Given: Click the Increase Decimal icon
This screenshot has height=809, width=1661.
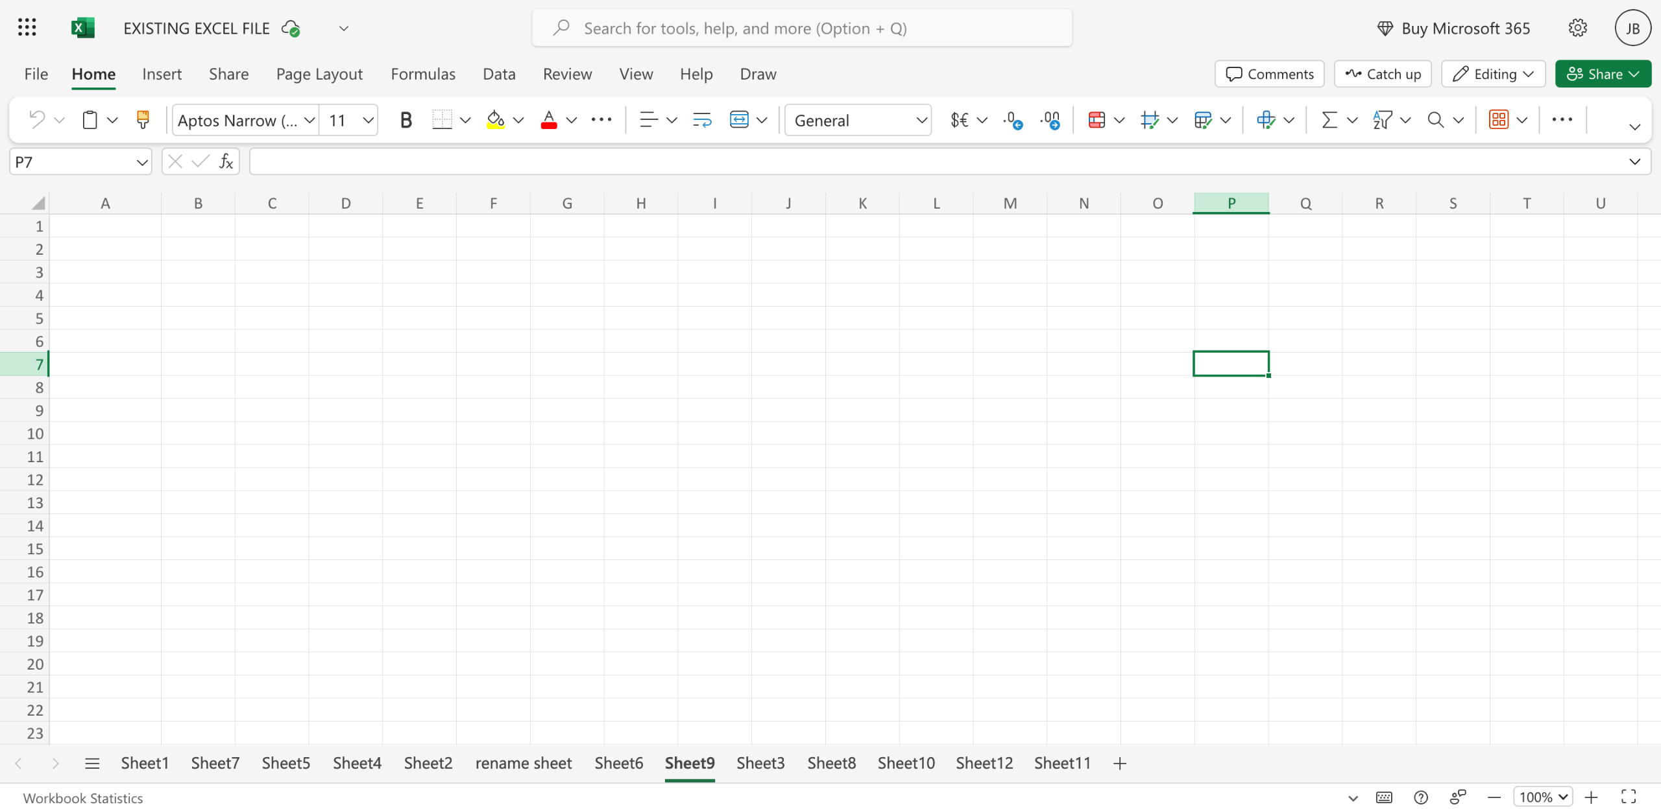Looking at the screenshot, I should [1012, 120].
